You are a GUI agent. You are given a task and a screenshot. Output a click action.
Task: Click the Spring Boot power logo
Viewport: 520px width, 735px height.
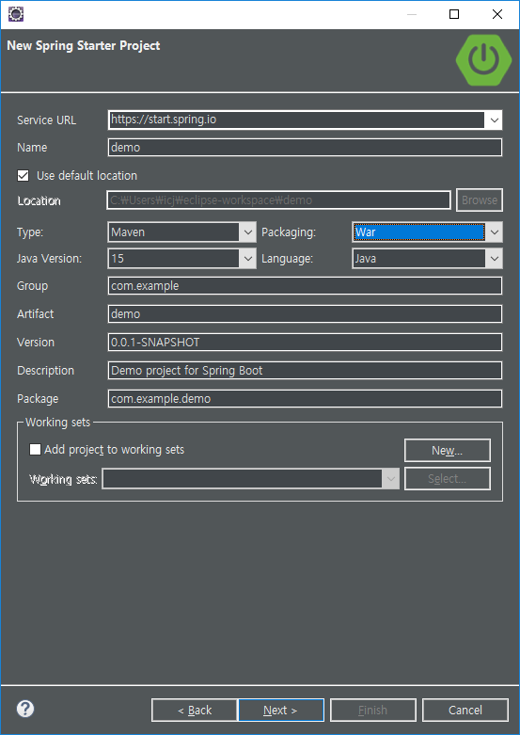(483, 59)
